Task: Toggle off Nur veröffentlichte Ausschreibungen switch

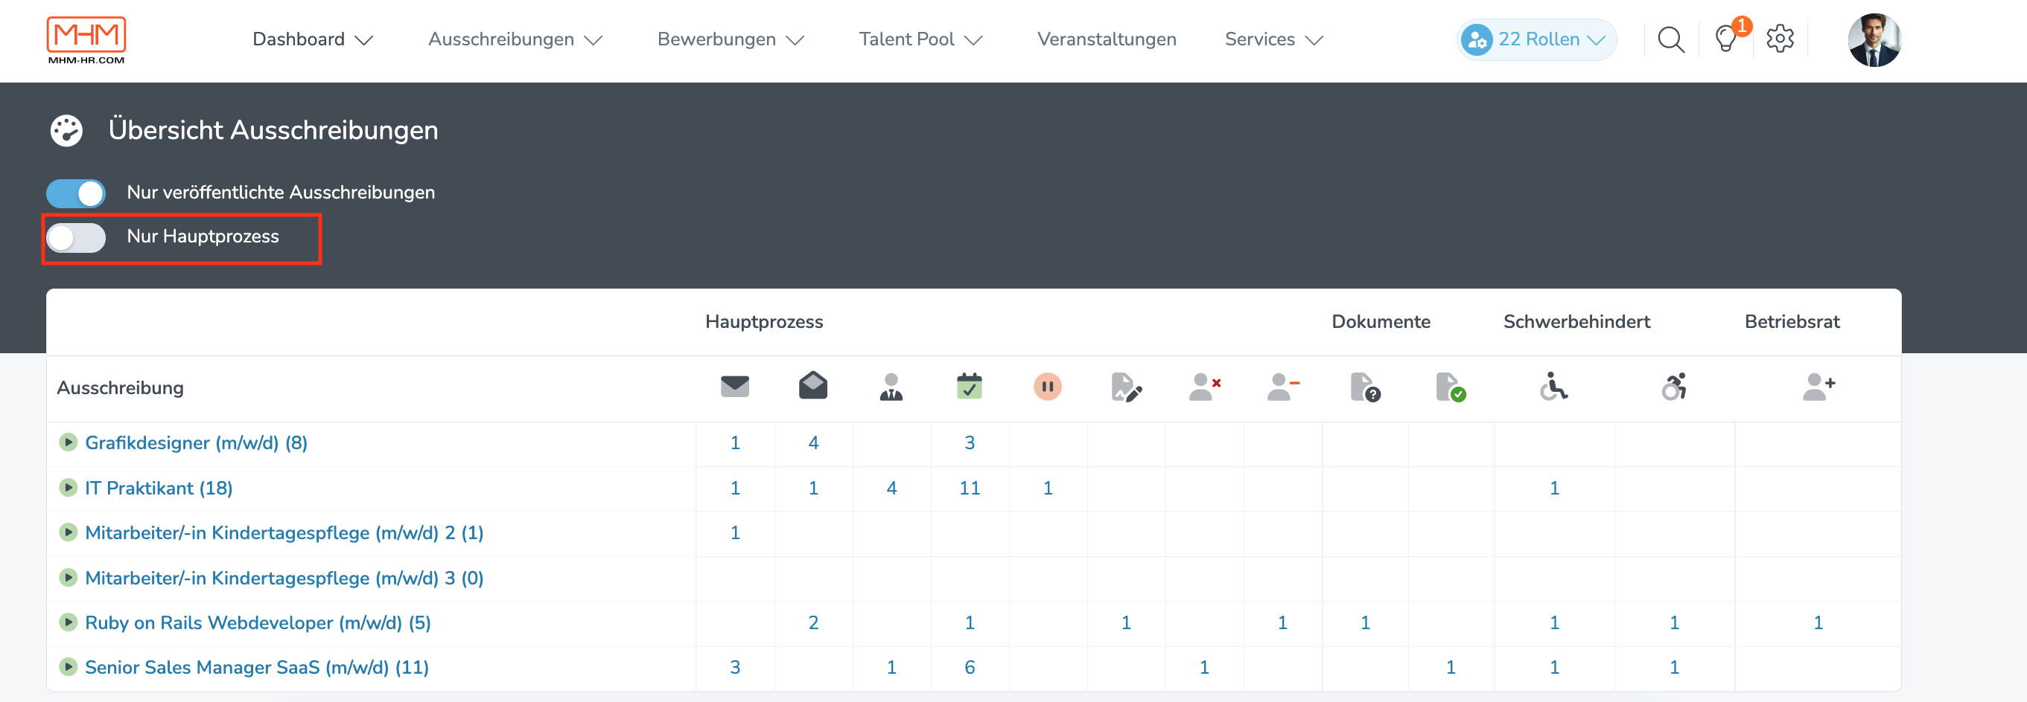Action: (x=75, y=193)
